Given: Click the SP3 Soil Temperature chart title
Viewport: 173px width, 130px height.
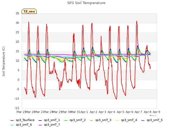Looking at the screenshot, I should 86,3.
